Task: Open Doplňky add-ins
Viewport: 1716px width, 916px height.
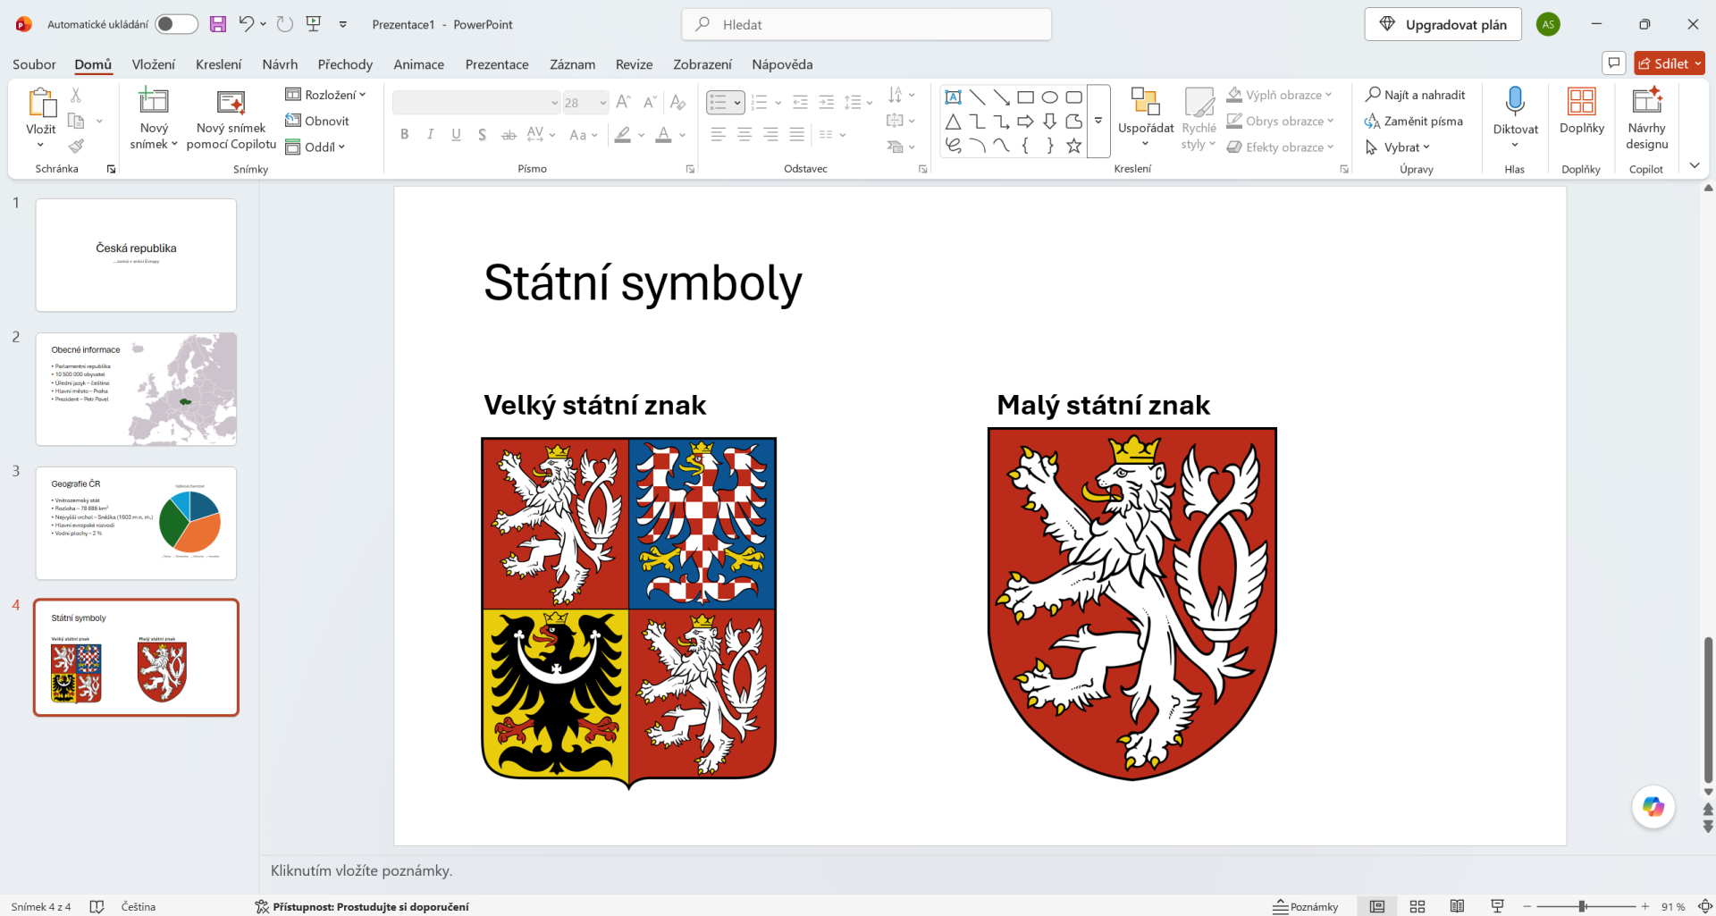Action: click(1581, 112)
